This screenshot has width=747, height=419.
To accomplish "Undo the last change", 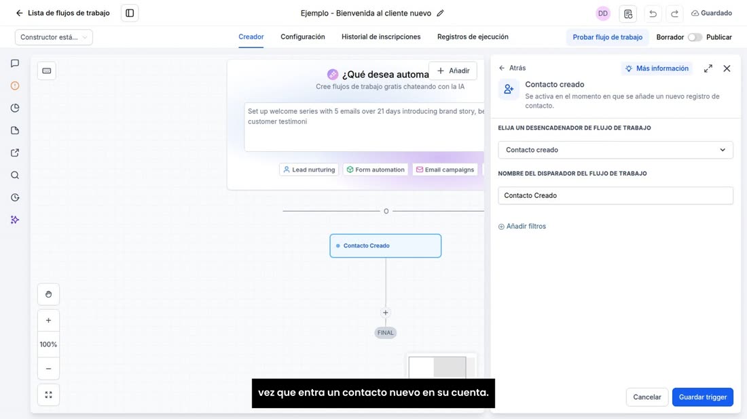I will [x=653, y=14].
